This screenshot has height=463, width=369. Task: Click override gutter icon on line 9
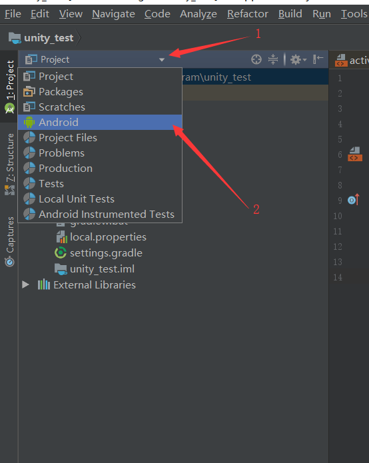tap(354, 200)
